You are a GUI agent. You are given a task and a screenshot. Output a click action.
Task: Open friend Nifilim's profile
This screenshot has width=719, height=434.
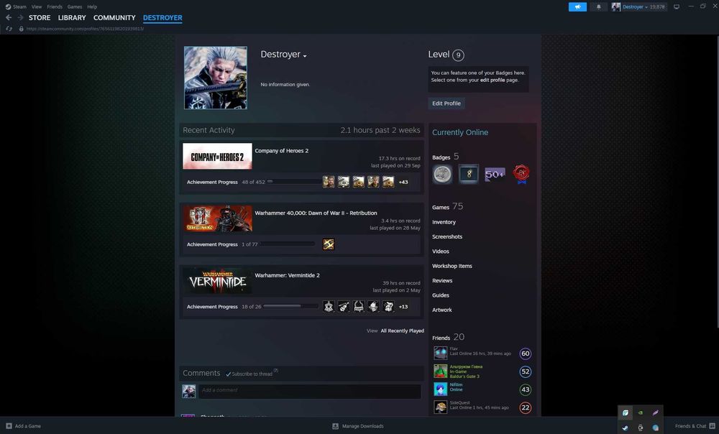456,385
